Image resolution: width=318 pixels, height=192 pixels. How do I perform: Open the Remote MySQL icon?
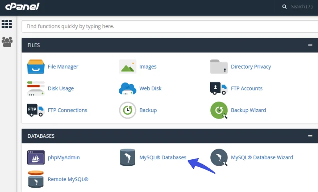[36, 179]
